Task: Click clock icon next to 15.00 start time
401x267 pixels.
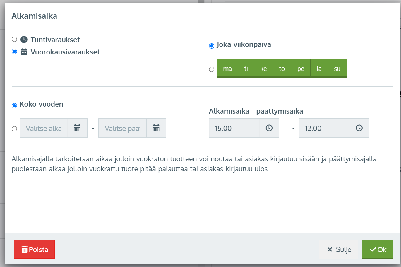Action: pyautogui.click(x=269, y=128)
